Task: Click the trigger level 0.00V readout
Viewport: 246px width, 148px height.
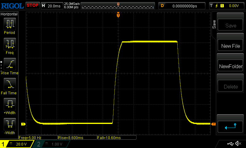Action: pyautogui.click(x=234, y=6)
